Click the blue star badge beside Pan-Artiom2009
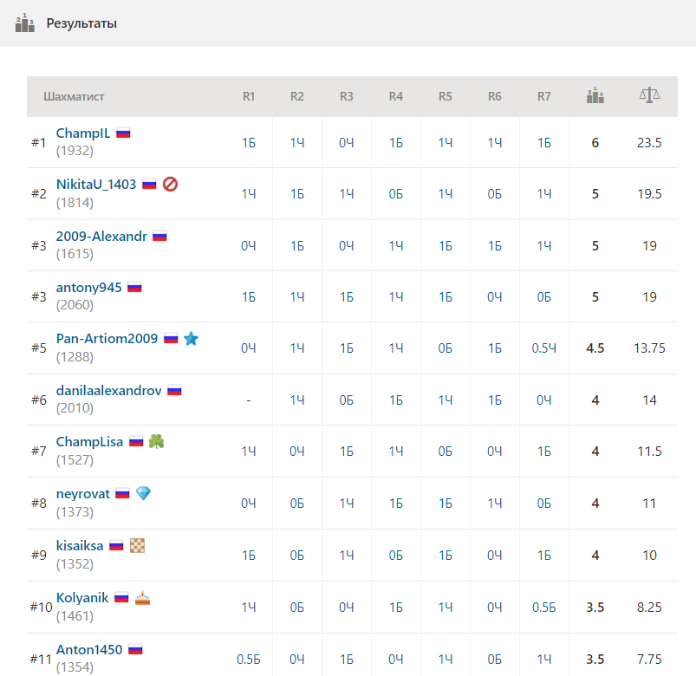This screenshot has height=676, width=696. (191, 339)
